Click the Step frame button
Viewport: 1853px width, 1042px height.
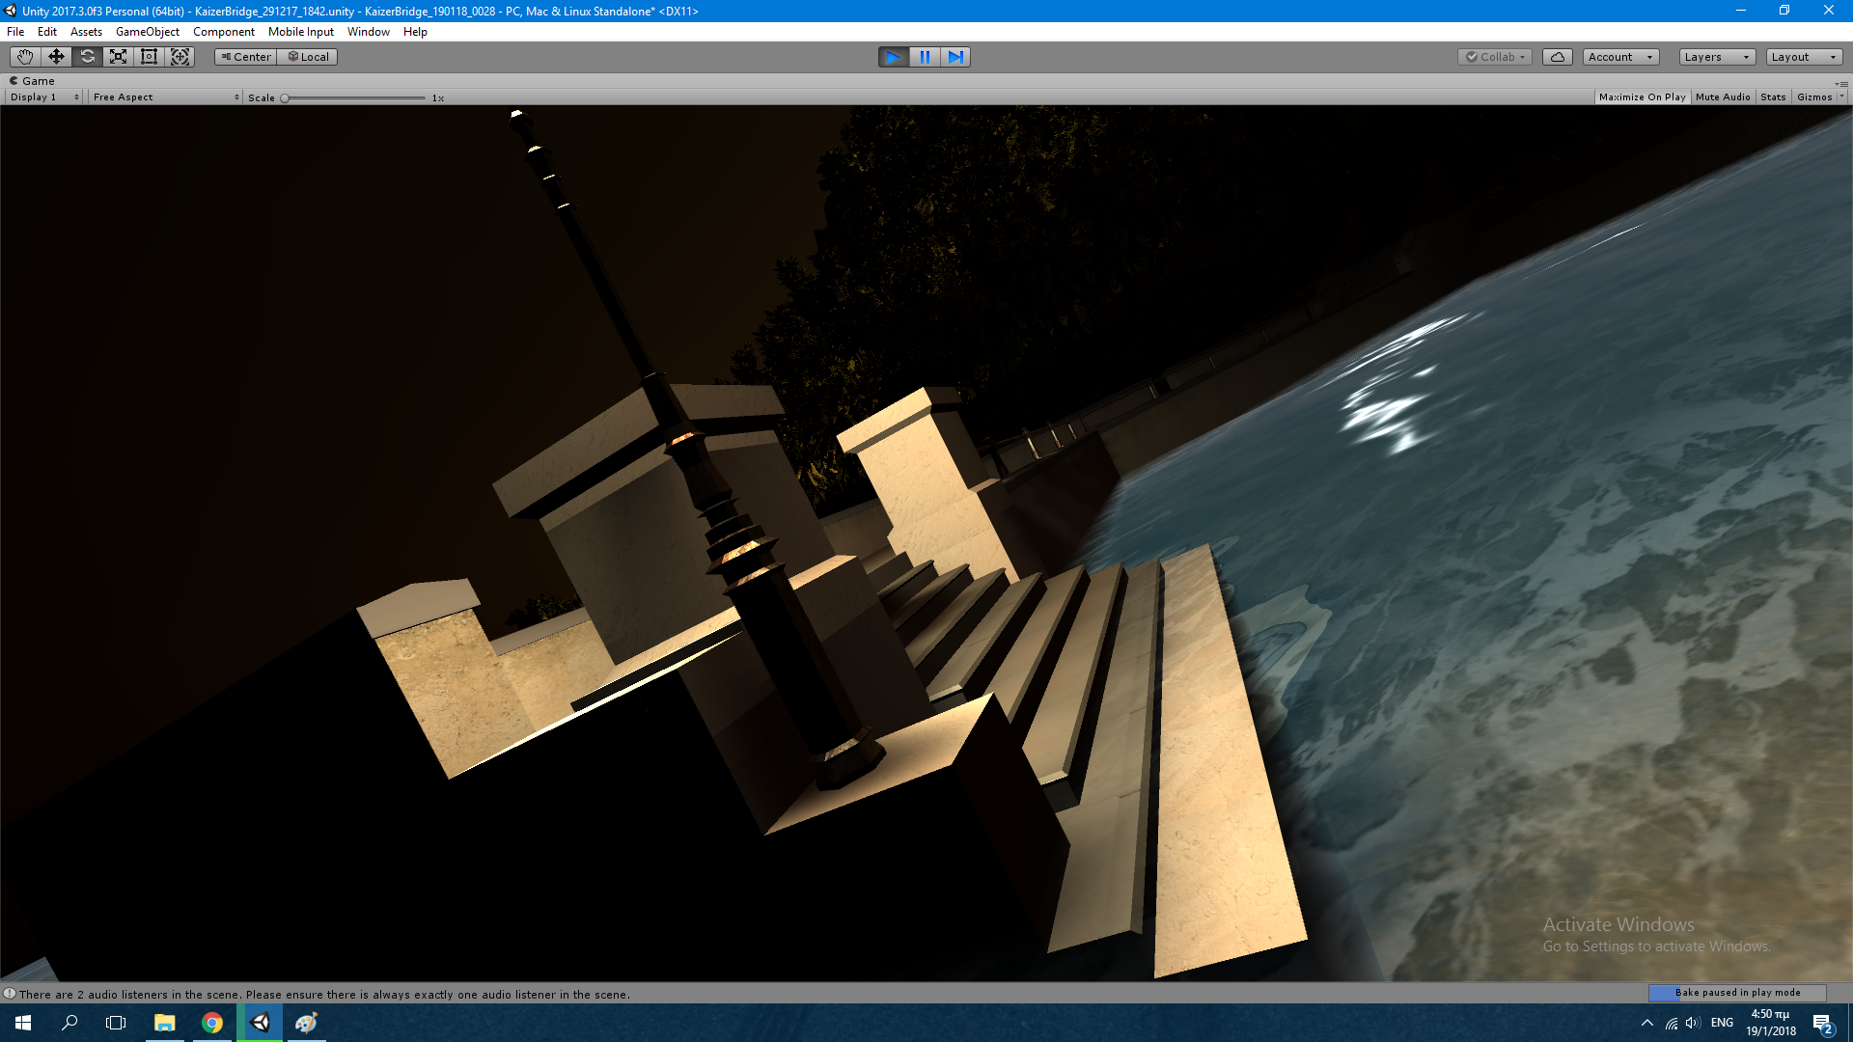(955, 57)
